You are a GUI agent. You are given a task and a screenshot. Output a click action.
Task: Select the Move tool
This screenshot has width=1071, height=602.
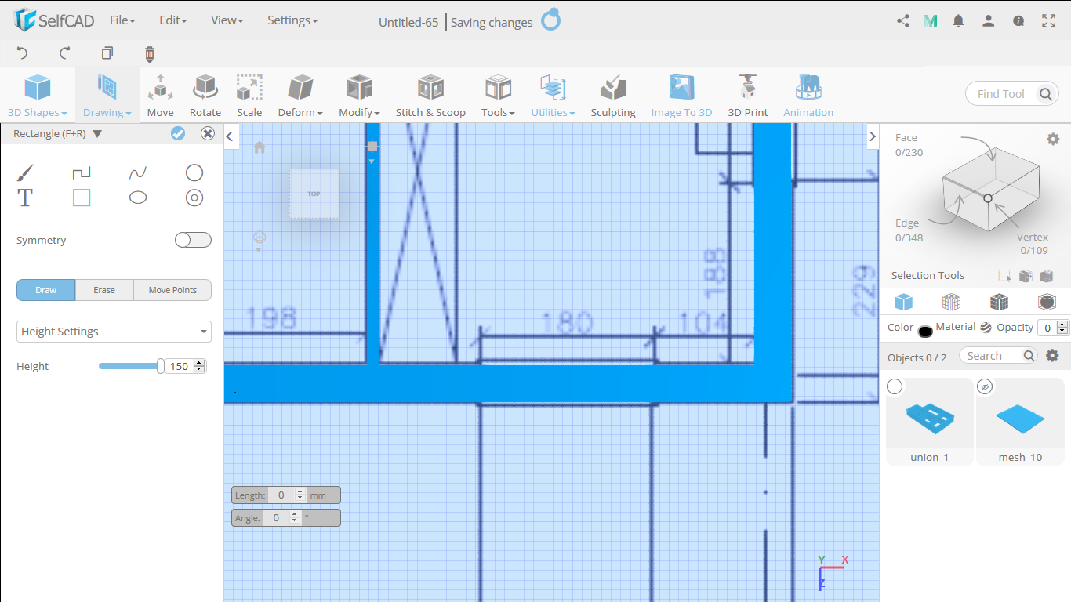160,96
